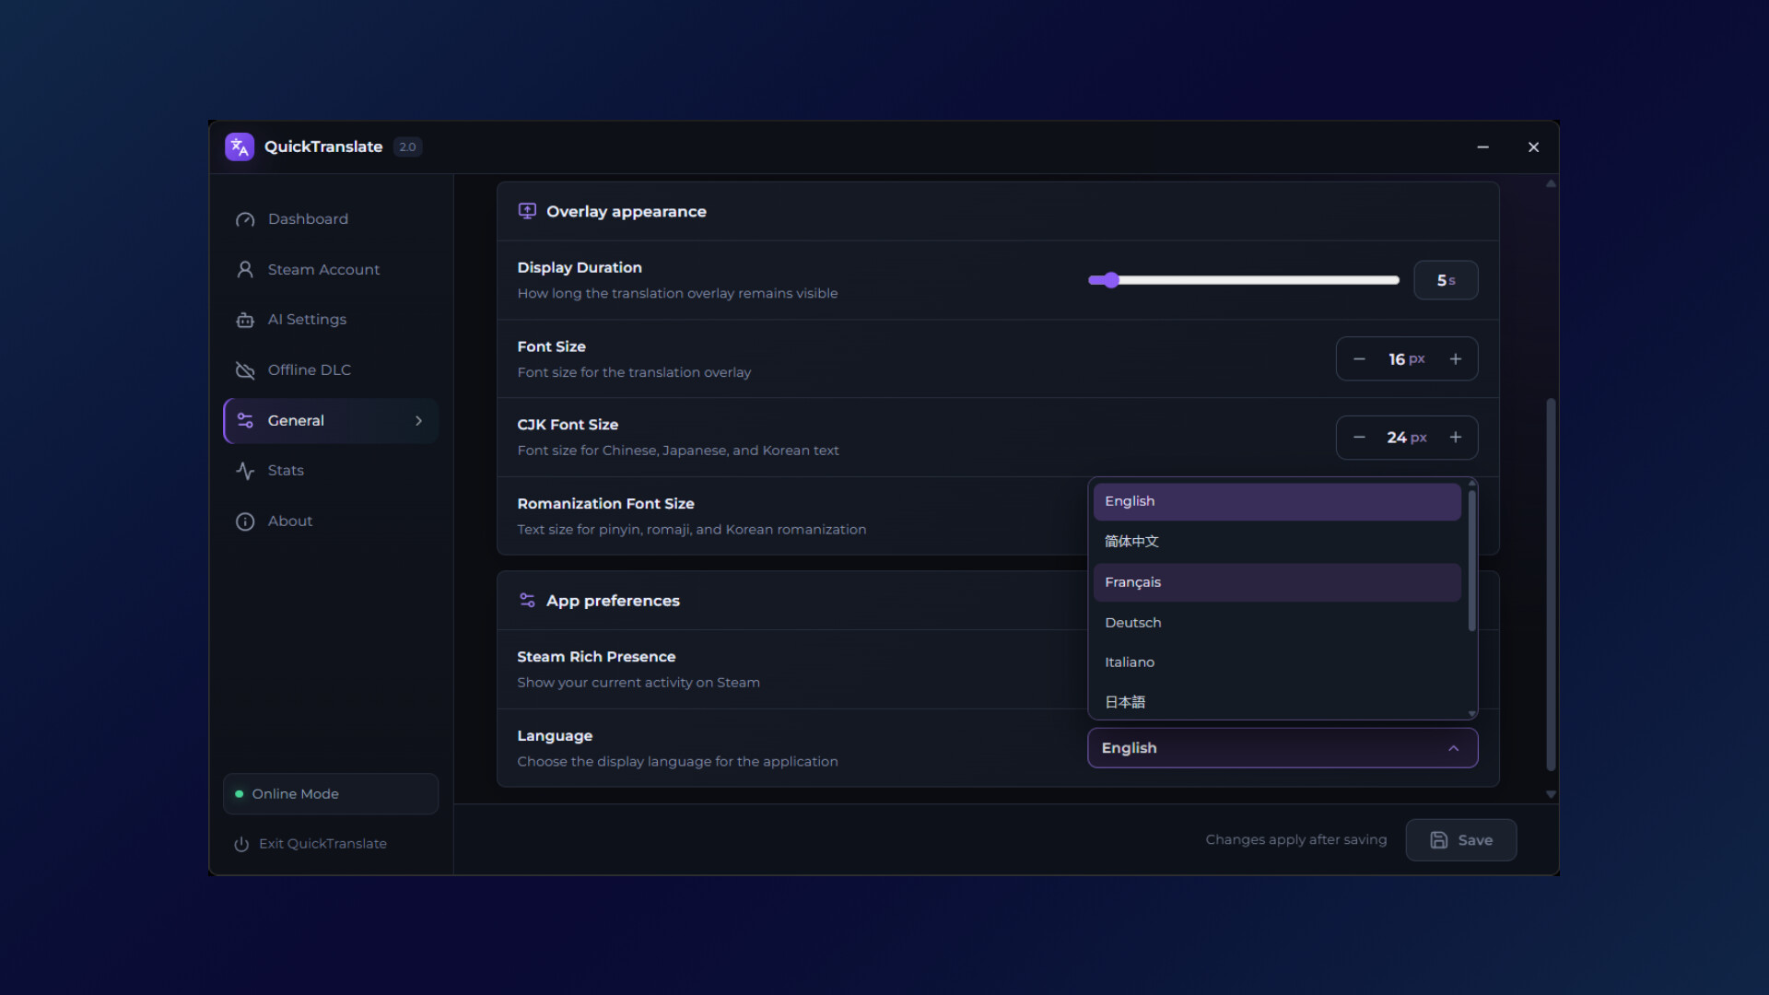Pick Italiano from the language list
Image resolution: width=1769 pixels, height=995 pixels.
coord(1277,662)
